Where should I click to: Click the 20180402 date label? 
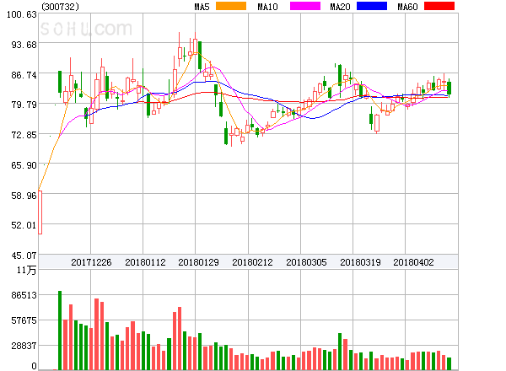(x=413, y=262)
